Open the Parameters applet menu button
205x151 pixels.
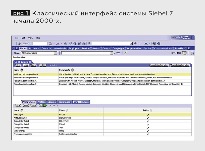(x=18, y=105)
